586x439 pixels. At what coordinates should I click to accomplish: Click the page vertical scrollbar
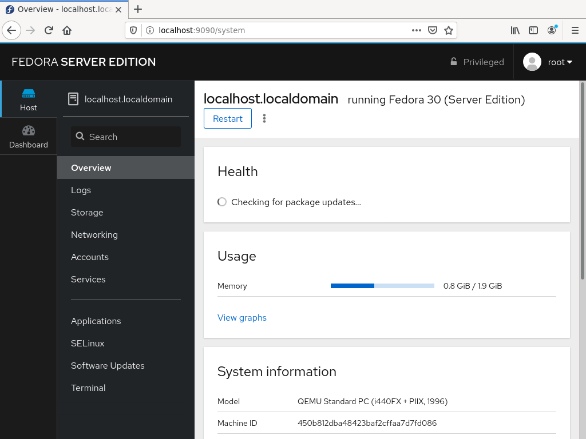click(582, 181)
